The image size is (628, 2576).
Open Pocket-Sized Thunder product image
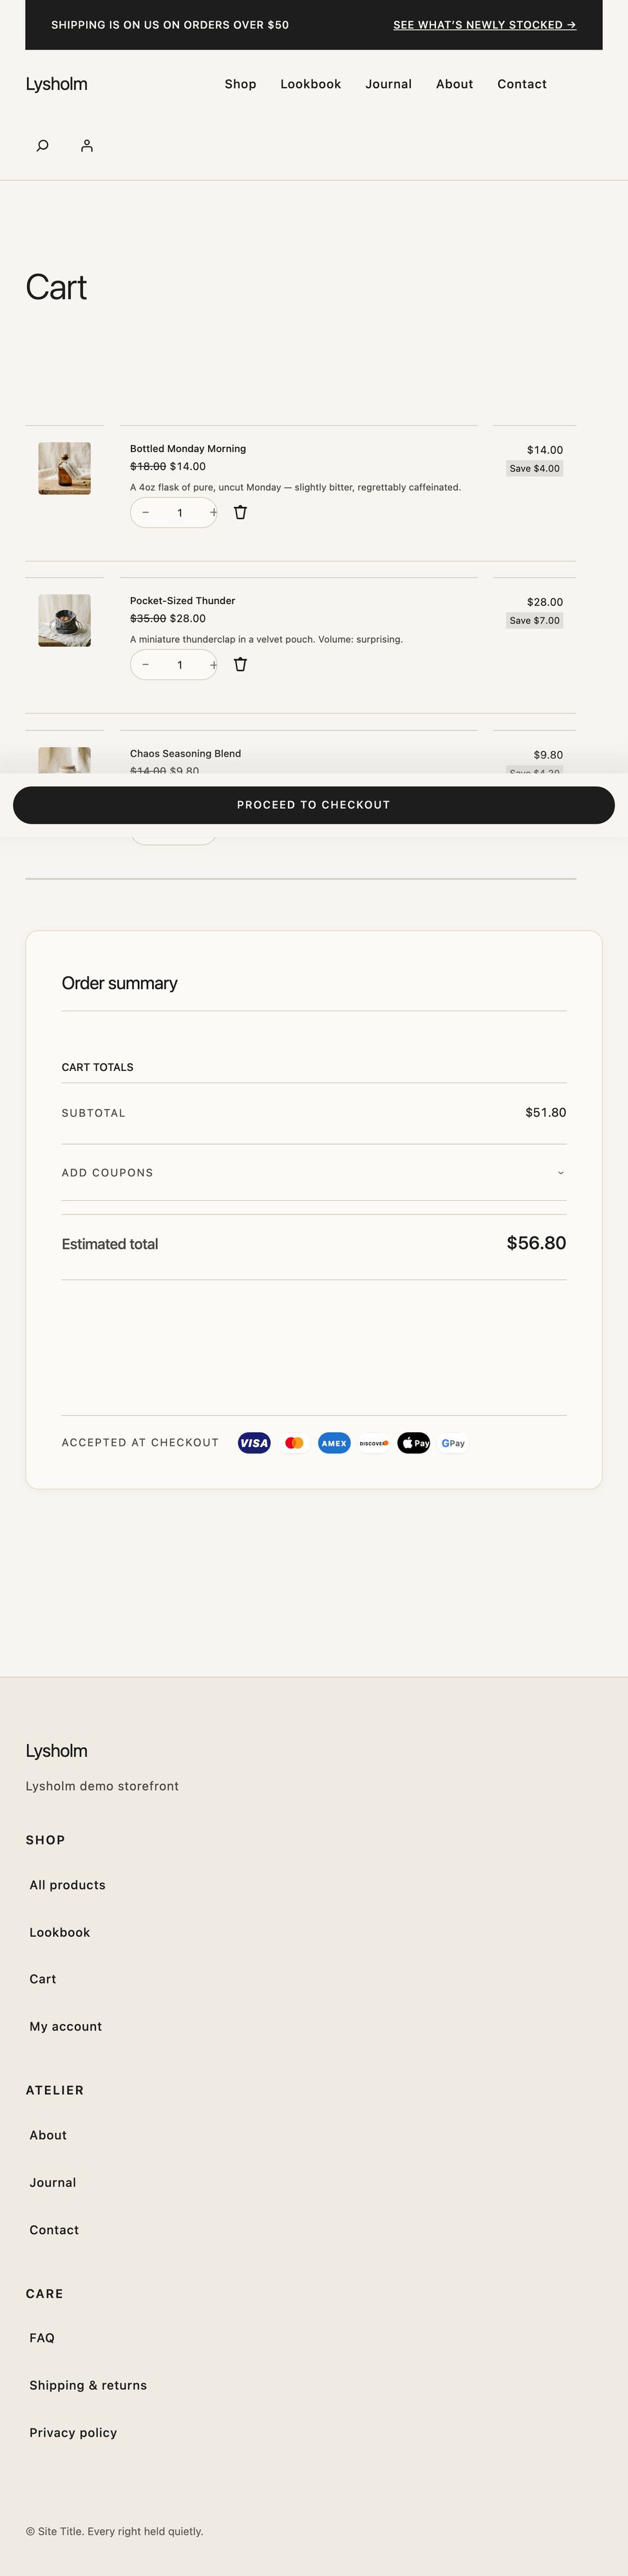coord(64,620)
